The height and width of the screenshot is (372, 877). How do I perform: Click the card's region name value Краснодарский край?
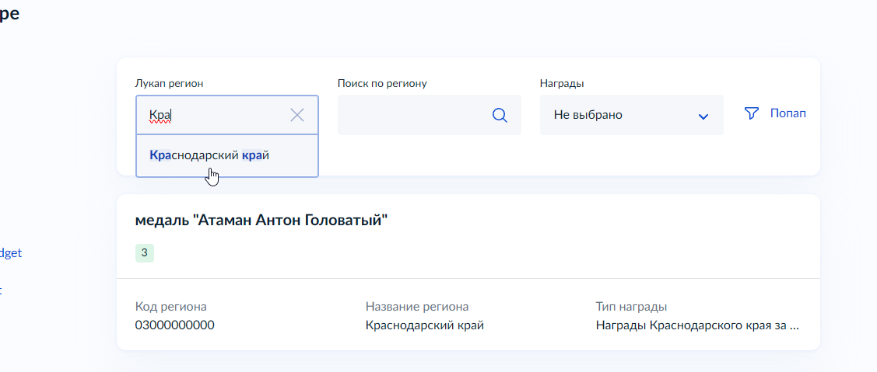pyautogui.click(x=425, y=325)
